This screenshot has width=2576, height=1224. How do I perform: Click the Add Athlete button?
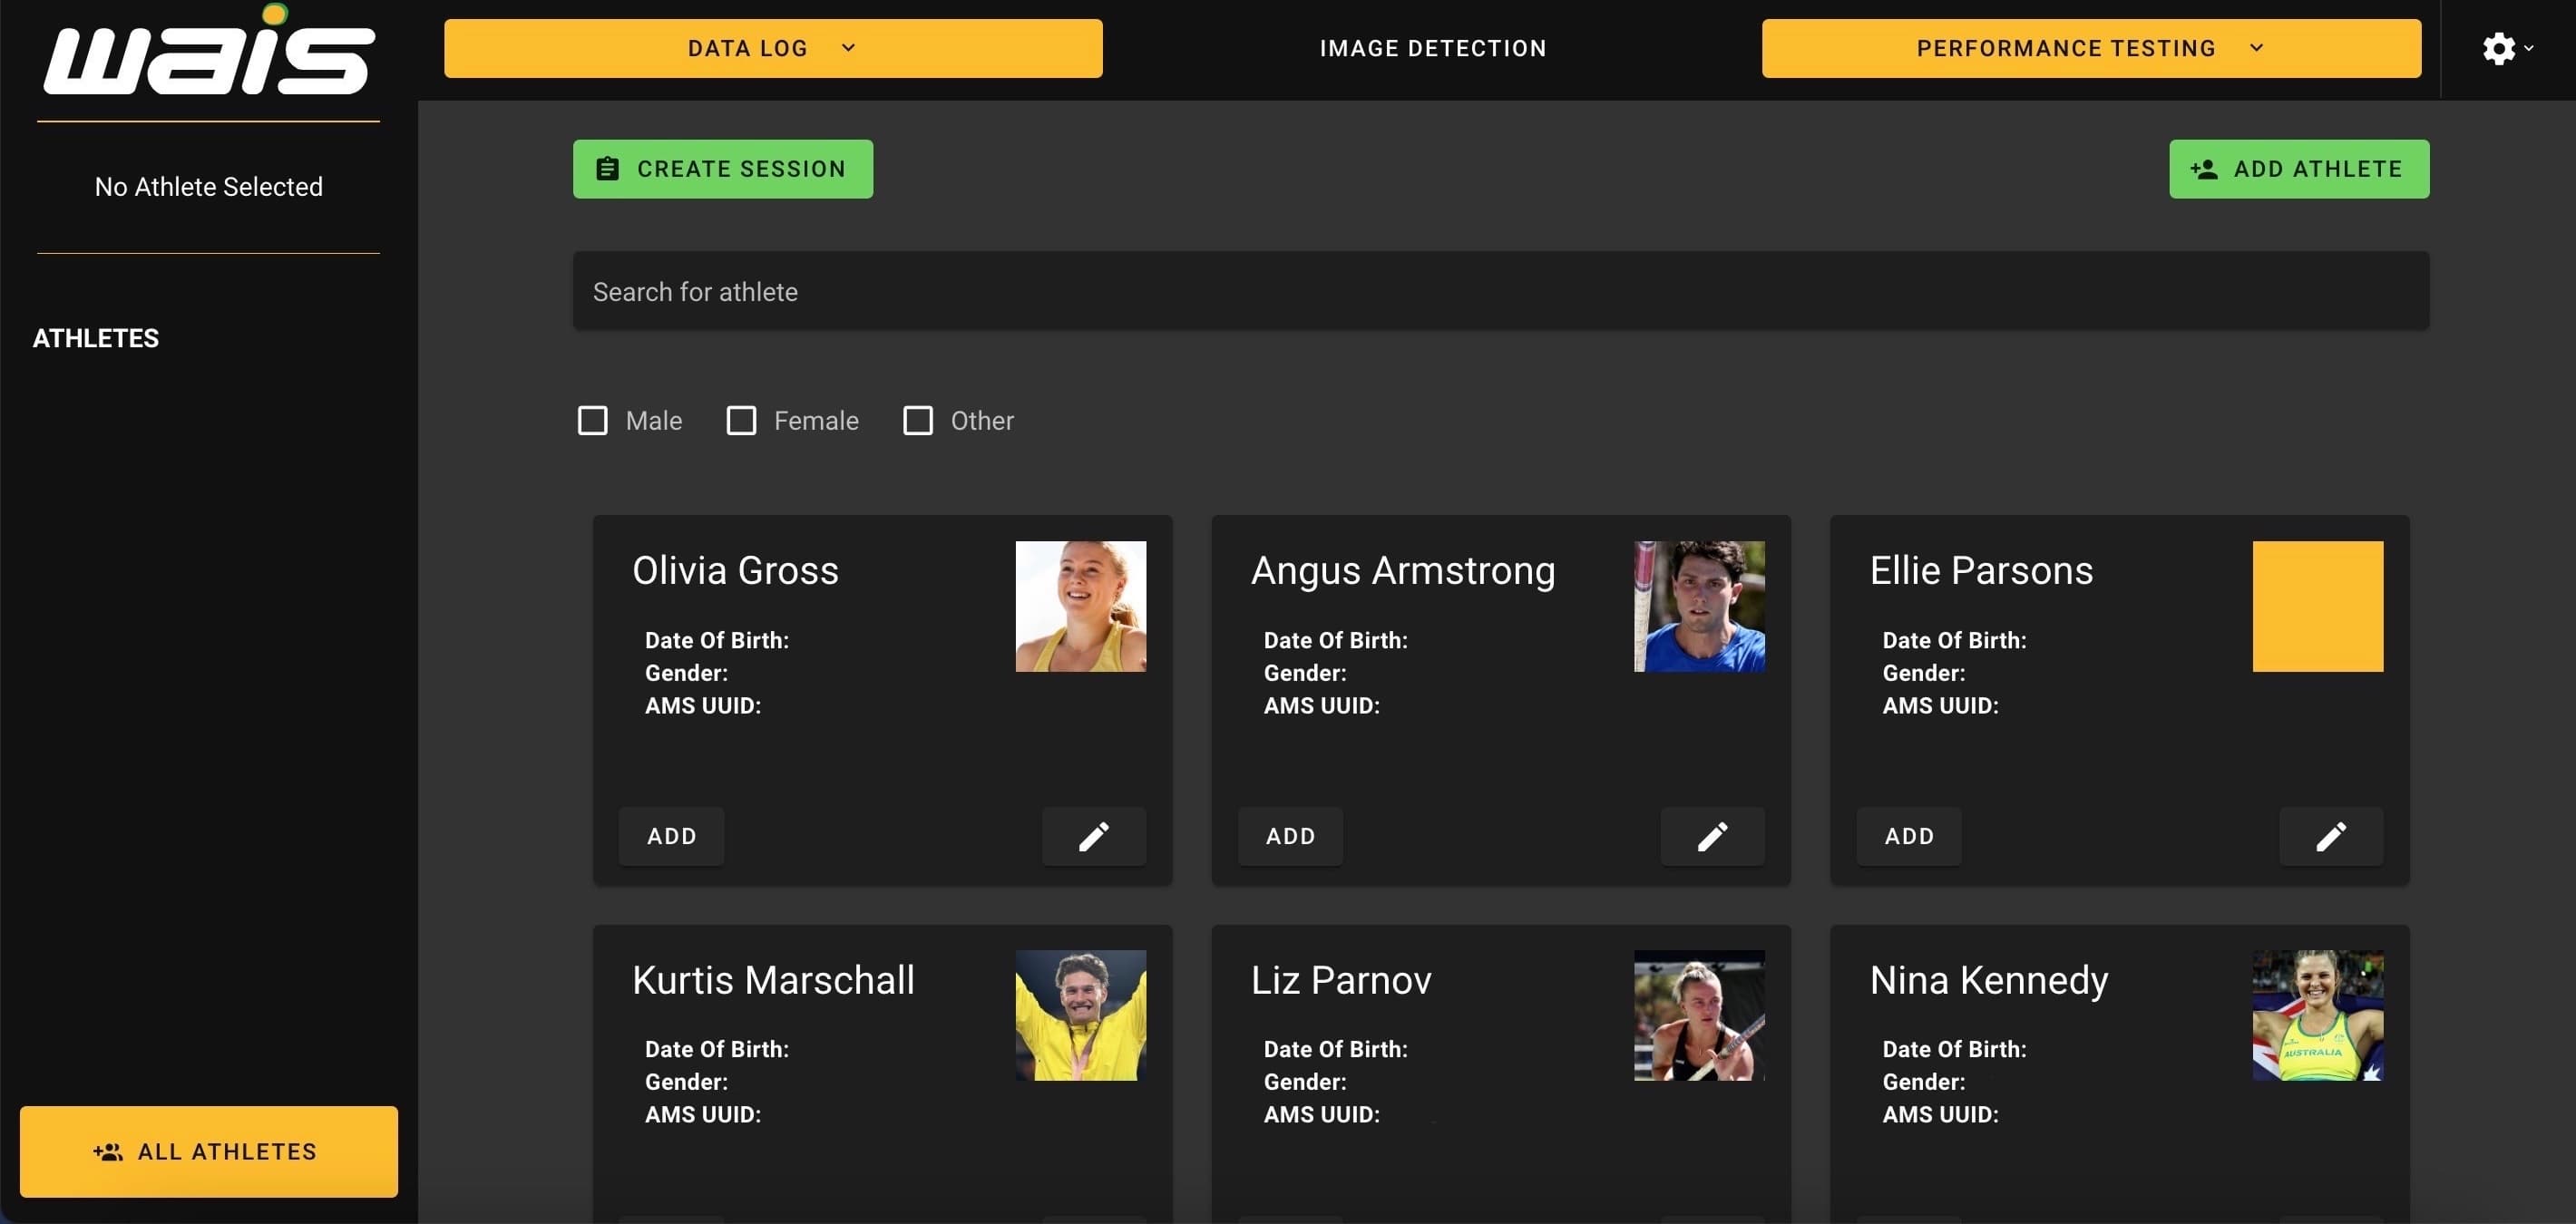[x=2298, y=169]
